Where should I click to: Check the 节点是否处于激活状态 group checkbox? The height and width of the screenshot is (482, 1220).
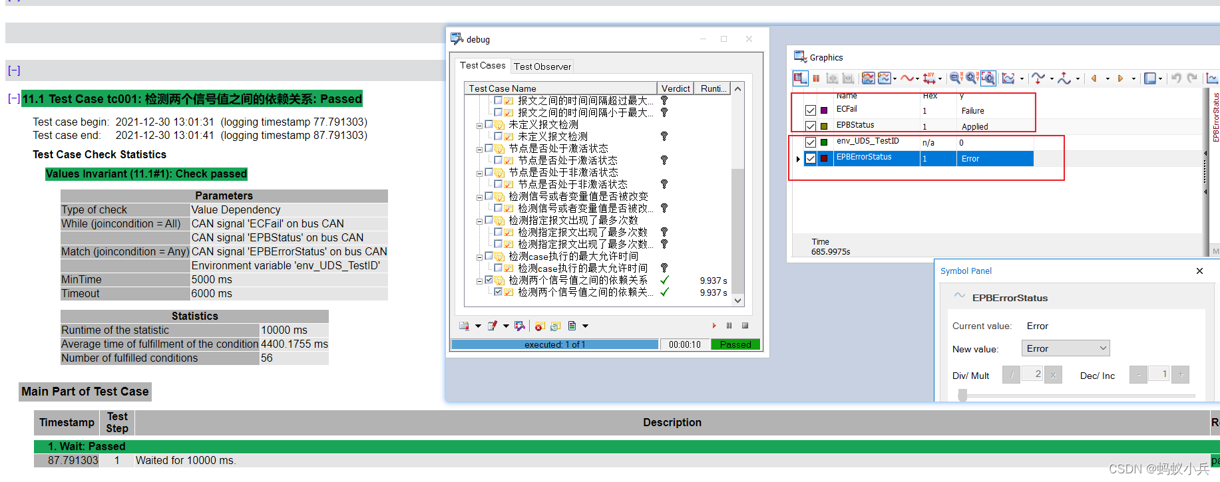point(489,148)
